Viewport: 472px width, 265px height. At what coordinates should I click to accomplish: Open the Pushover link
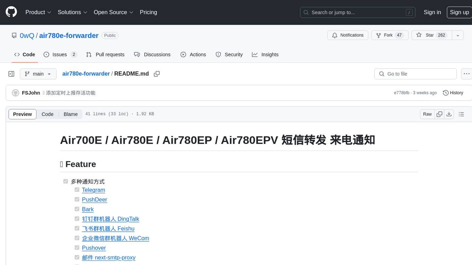tap(94, 248)
